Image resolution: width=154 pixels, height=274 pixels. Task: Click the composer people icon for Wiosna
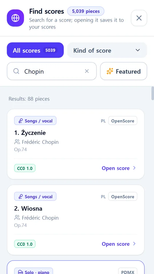click(17, 218)
